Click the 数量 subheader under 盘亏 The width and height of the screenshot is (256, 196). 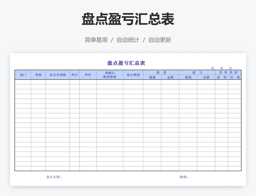point(188,77)
